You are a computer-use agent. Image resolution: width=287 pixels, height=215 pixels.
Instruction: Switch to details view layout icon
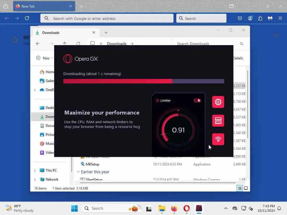coord(240,188)
